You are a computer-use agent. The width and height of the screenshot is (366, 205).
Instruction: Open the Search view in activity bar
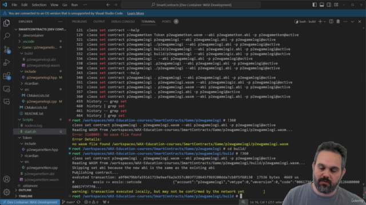coord(6,36)
